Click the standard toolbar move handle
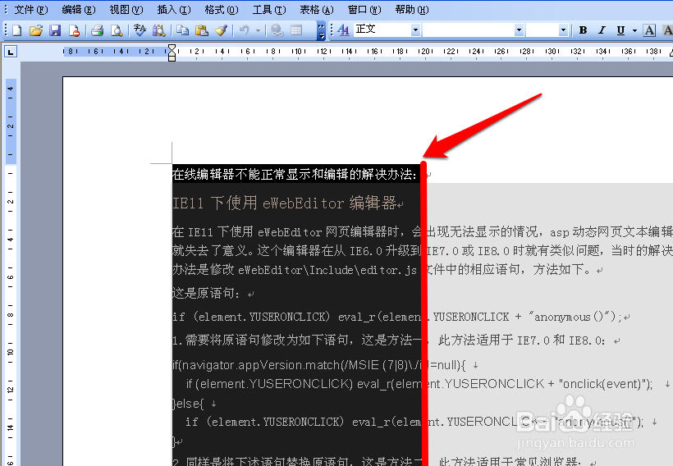Image resolution: width=673 pixels, height=466 pixels. point(6,30)
